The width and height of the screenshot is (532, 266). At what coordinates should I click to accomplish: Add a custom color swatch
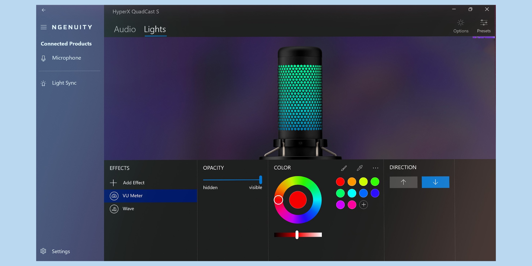tap(364, 205)
